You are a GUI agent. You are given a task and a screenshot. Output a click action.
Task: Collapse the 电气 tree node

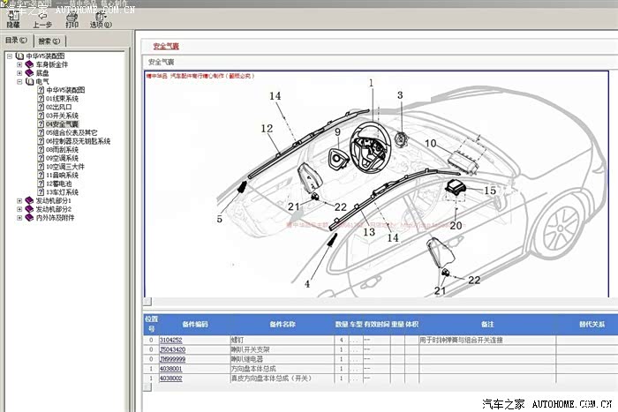(19, 81)
